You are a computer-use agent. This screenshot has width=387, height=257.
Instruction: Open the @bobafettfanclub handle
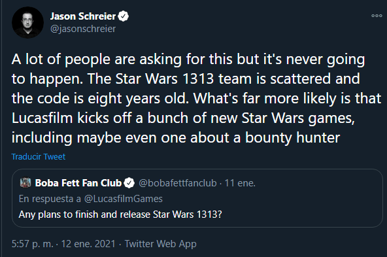(x=178, y=183)
